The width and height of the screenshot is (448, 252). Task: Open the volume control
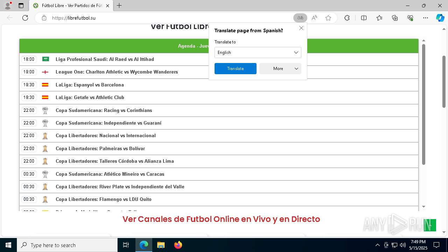pos(402,245)
